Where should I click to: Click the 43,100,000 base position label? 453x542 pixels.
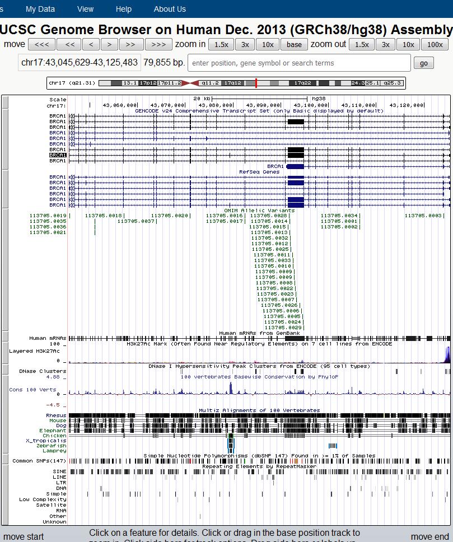(x=311, y=105)
